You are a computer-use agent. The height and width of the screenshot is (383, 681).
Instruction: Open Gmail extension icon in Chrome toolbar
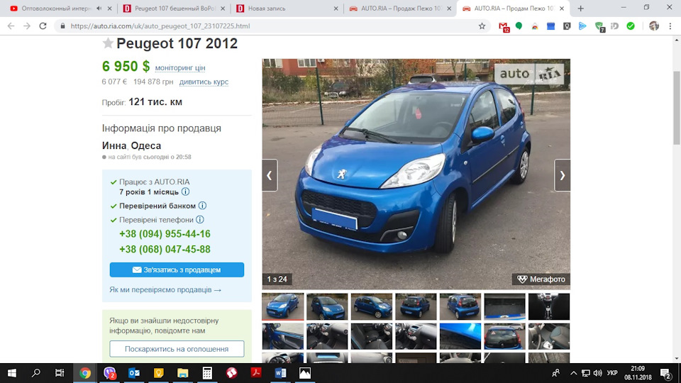[x=504, y=26]
